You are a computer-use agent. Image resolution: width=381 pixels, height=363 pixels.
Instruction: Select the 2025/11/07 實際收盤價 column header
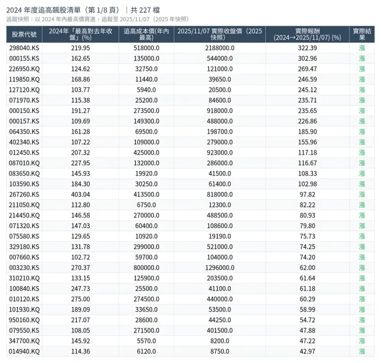220,34
